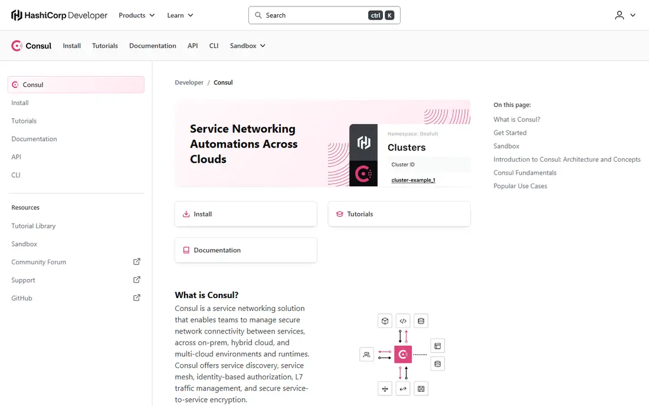Click the Documentation card button
Screen dimensions: 649x406
click(x=246, y=250)
